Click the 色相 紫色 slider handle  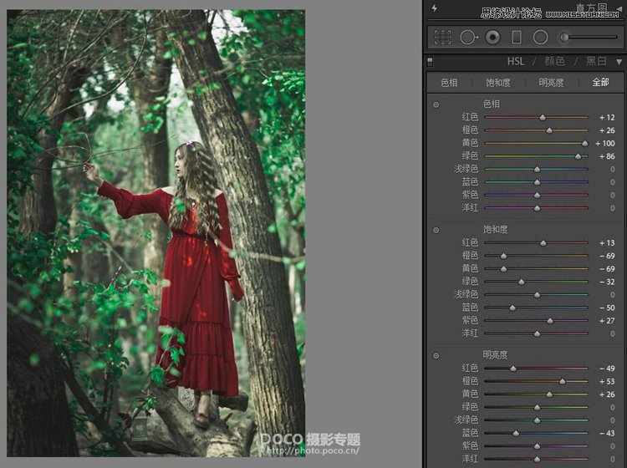click(x=537, y=196)
